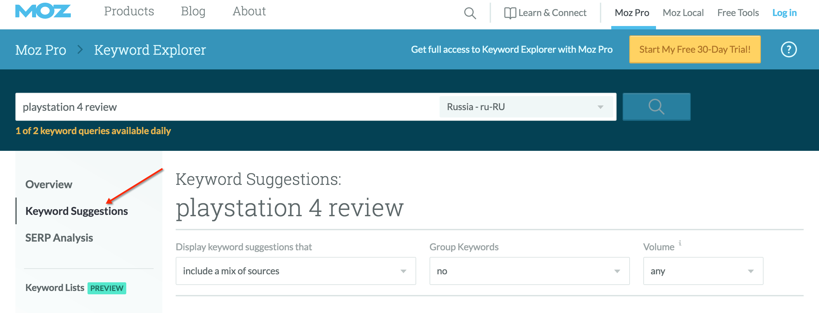Viewport: 819px width, 313px height.
Task: Click the breadcrumb chevron after Moz Pro
Action: coord(80,50)
